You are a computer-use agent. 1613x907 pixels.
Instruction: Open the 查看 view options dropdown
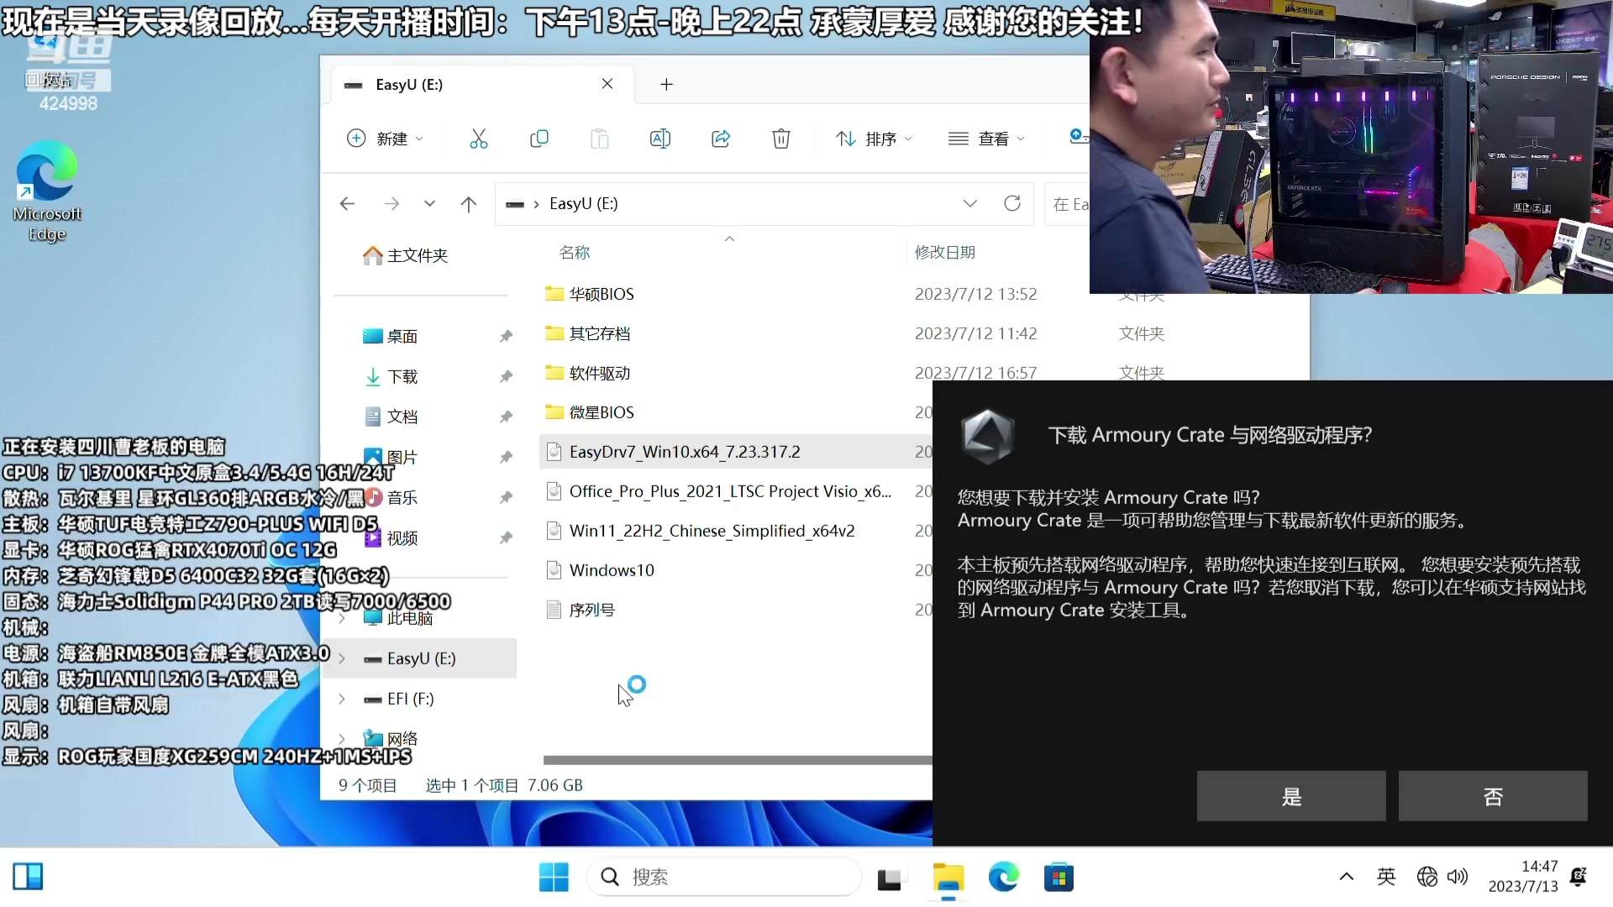(987, 139)
